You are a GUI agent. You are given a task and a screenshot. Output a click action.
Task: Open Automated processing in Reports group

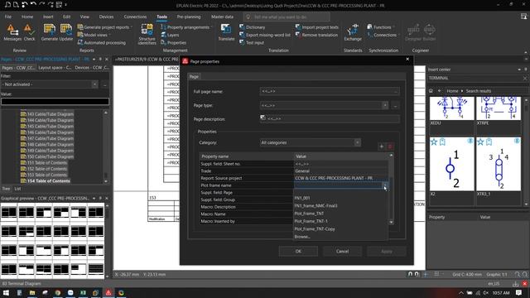tap(101, 43)
